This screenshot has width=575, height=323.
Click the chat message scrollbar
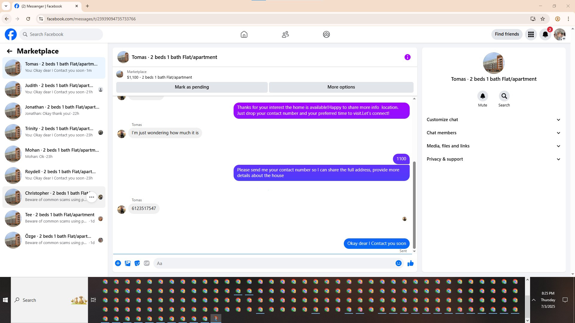(x=414, y=205)
